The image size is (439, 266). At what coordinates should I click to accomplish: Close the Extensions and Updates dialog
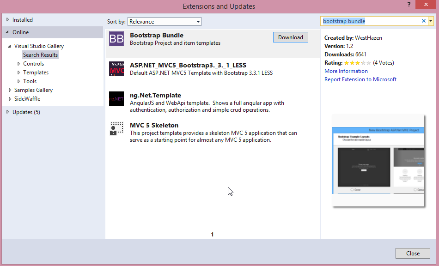click(413, 254)
